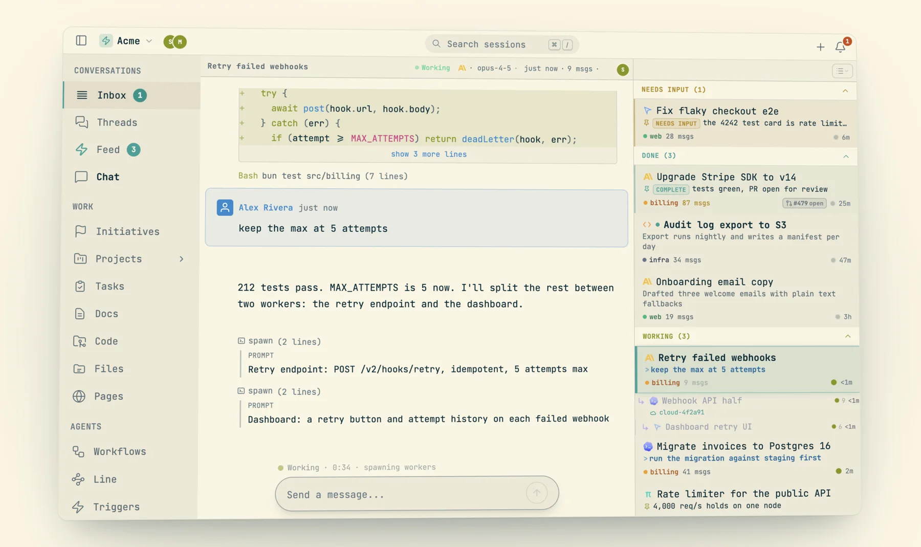The image size is (921, 547).
Task: Open the Code folder icon
Action: [x=79, y=341]
